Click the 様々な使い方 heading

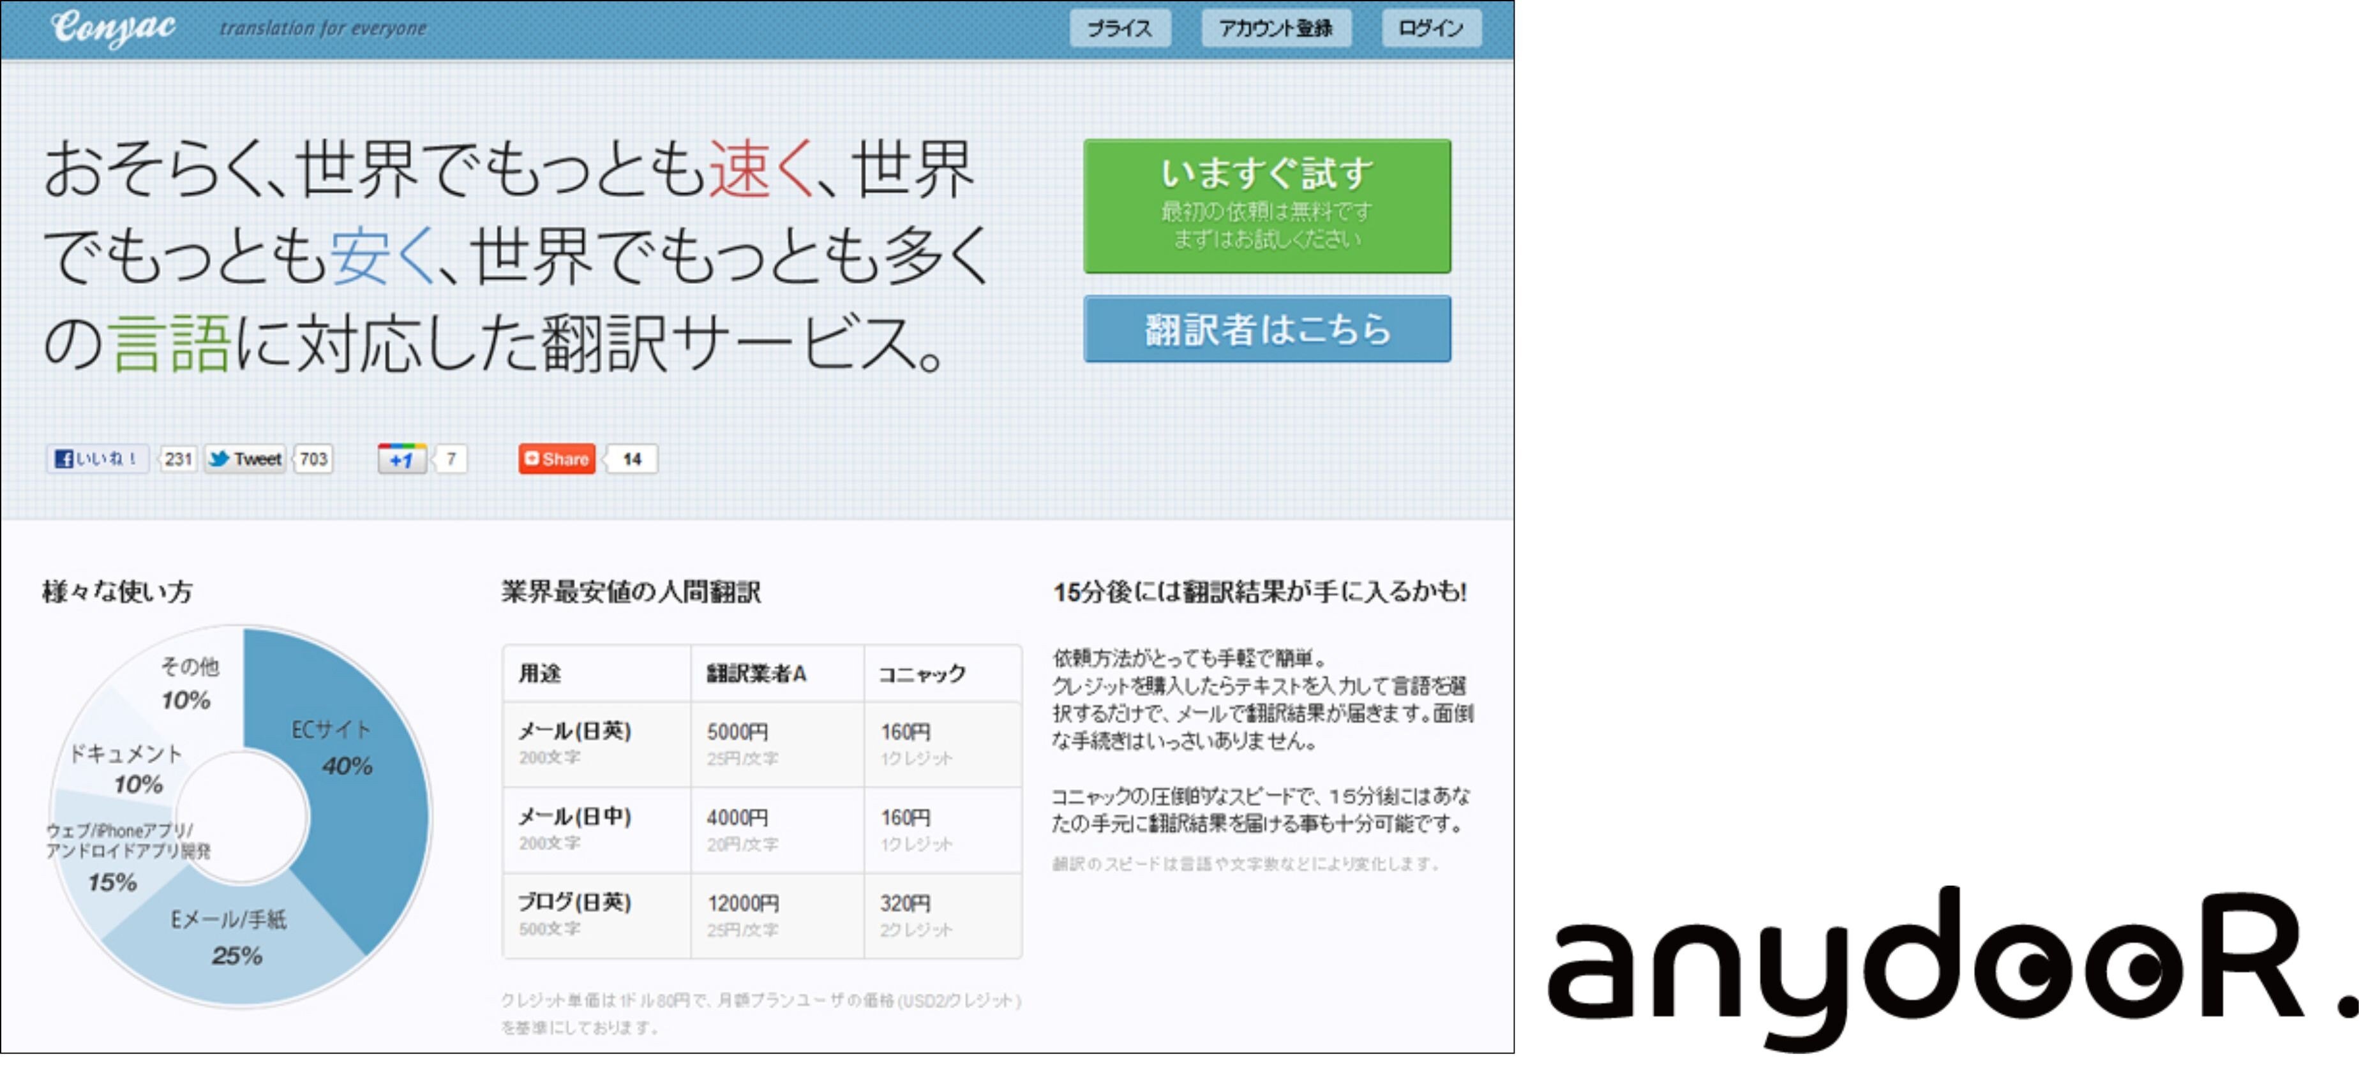click(x=117, y=591)
